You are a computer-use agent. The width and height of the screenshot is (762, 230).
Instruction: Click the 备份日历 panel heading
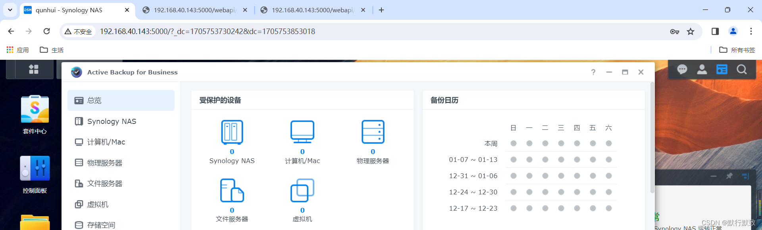444,100
